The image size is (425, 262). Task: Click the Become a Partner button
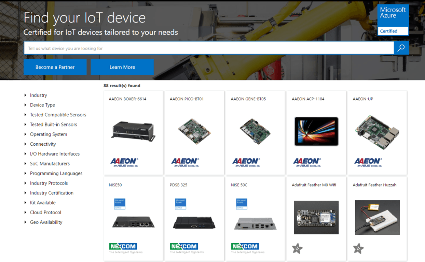(55, 67)
